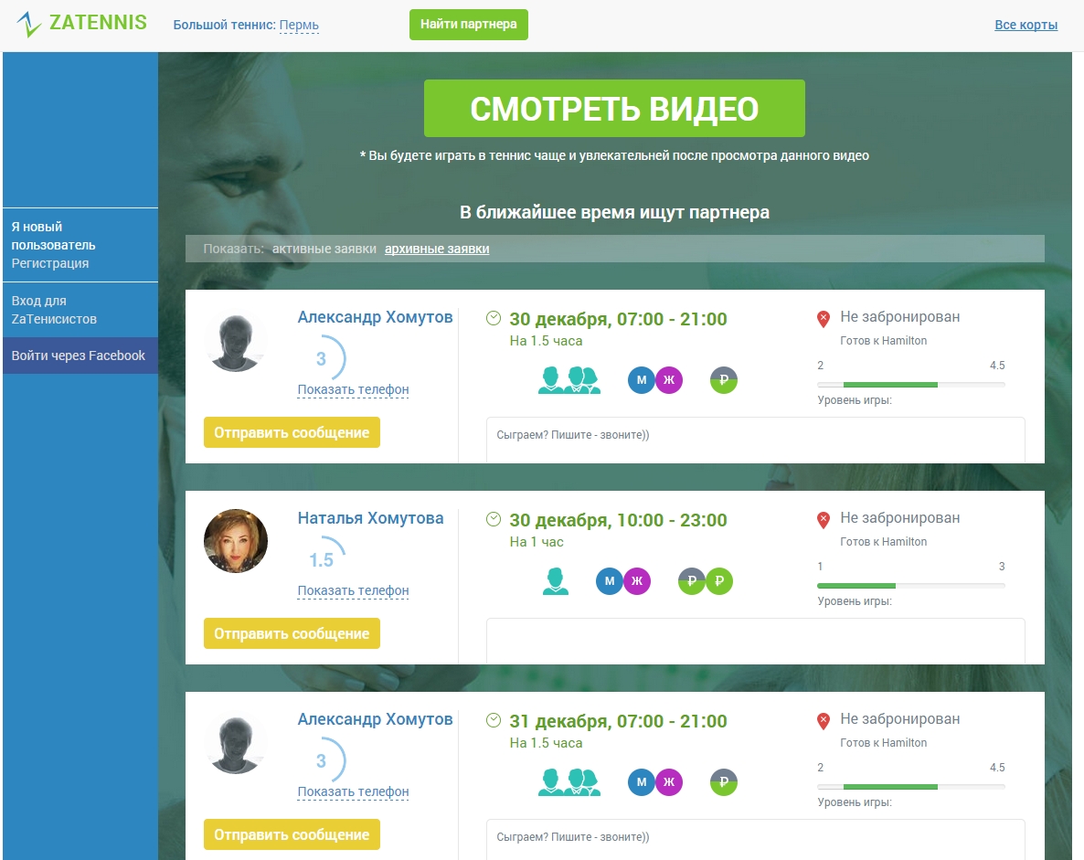Click clock icon beside 31 декабря, 07:00 - 21:00

[494, 720]
